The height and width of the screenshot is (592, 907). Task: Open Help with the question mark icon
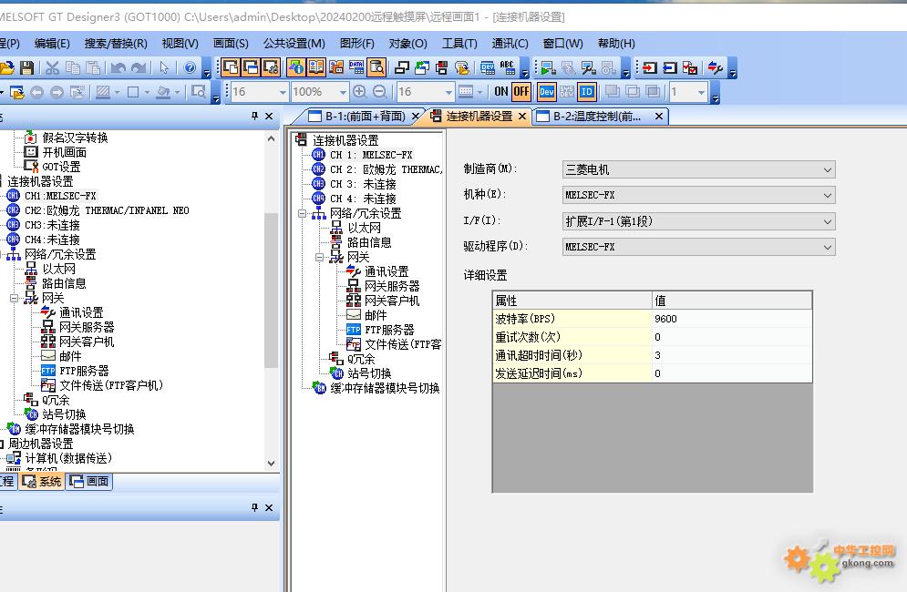click(x=190, y=67)
